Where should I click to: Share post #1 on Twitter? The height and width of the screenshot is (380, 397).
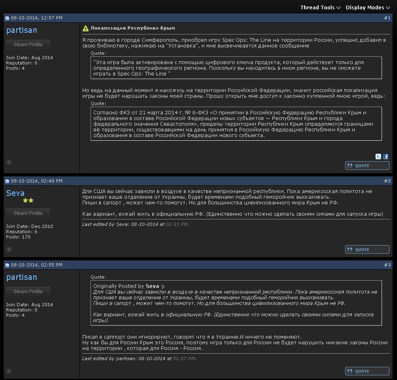[x=378, y=157]
